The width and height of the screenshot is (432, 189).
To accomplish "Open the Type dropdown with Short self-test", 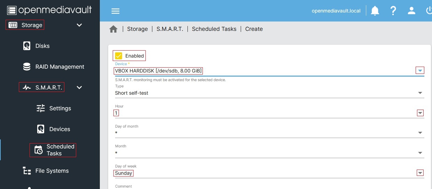I will (420, 93).
